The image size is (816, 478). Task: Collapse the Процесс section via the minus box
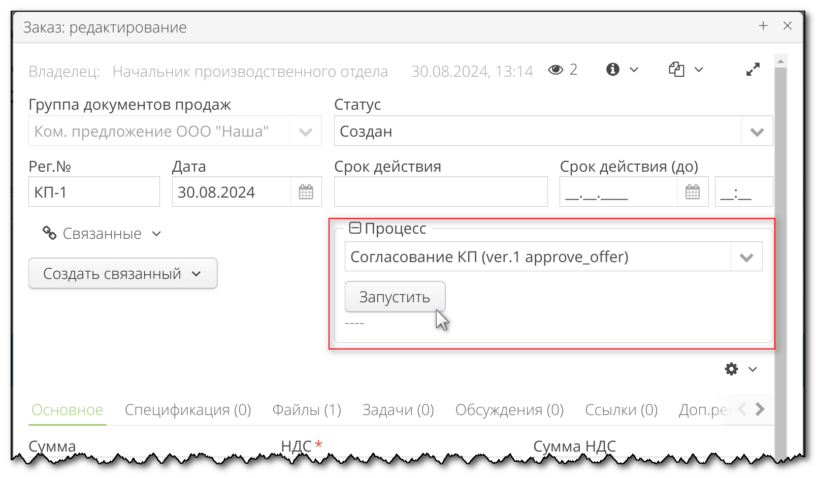[x=355, y=228]
